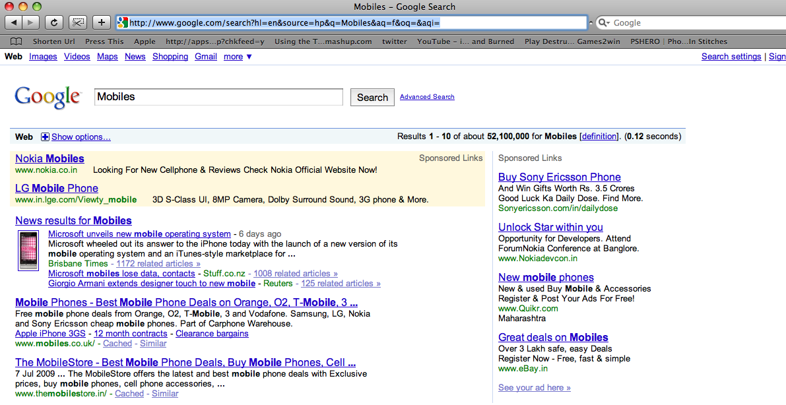Click the Search button
786x405 pixels.
pos(372,97)
